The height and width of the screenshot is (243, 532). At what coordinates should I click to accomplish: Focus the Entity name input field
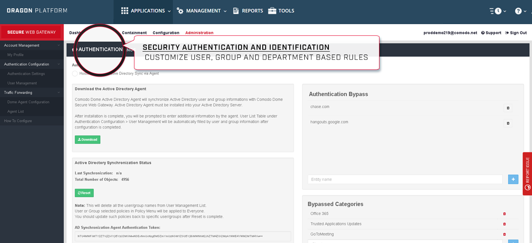pyautogui.click(x=405, y=179)
